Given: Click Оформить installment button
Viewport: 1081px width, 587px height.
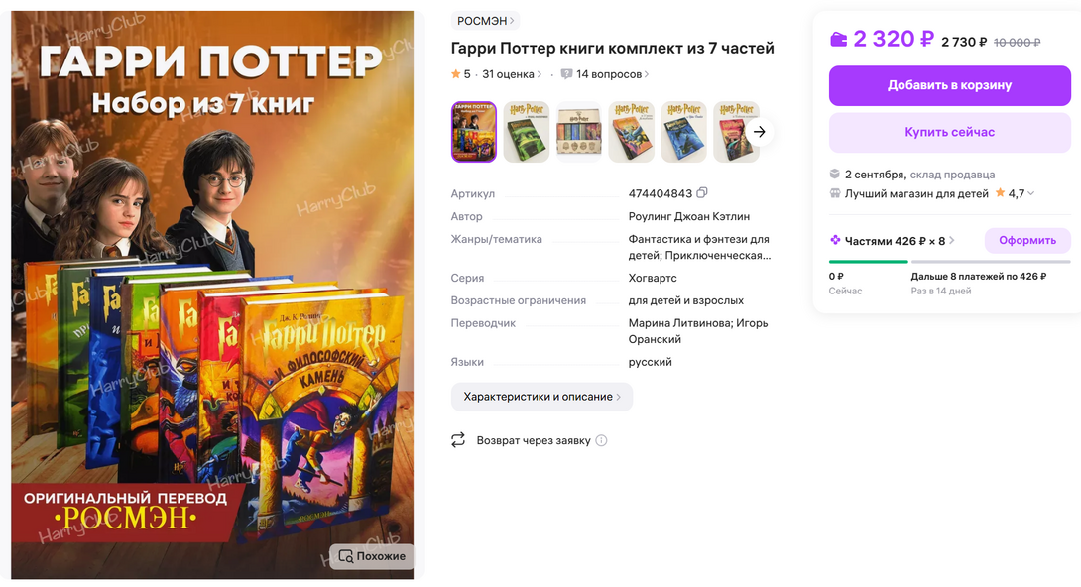Looking at the screenshot, I should [1027, 240].
